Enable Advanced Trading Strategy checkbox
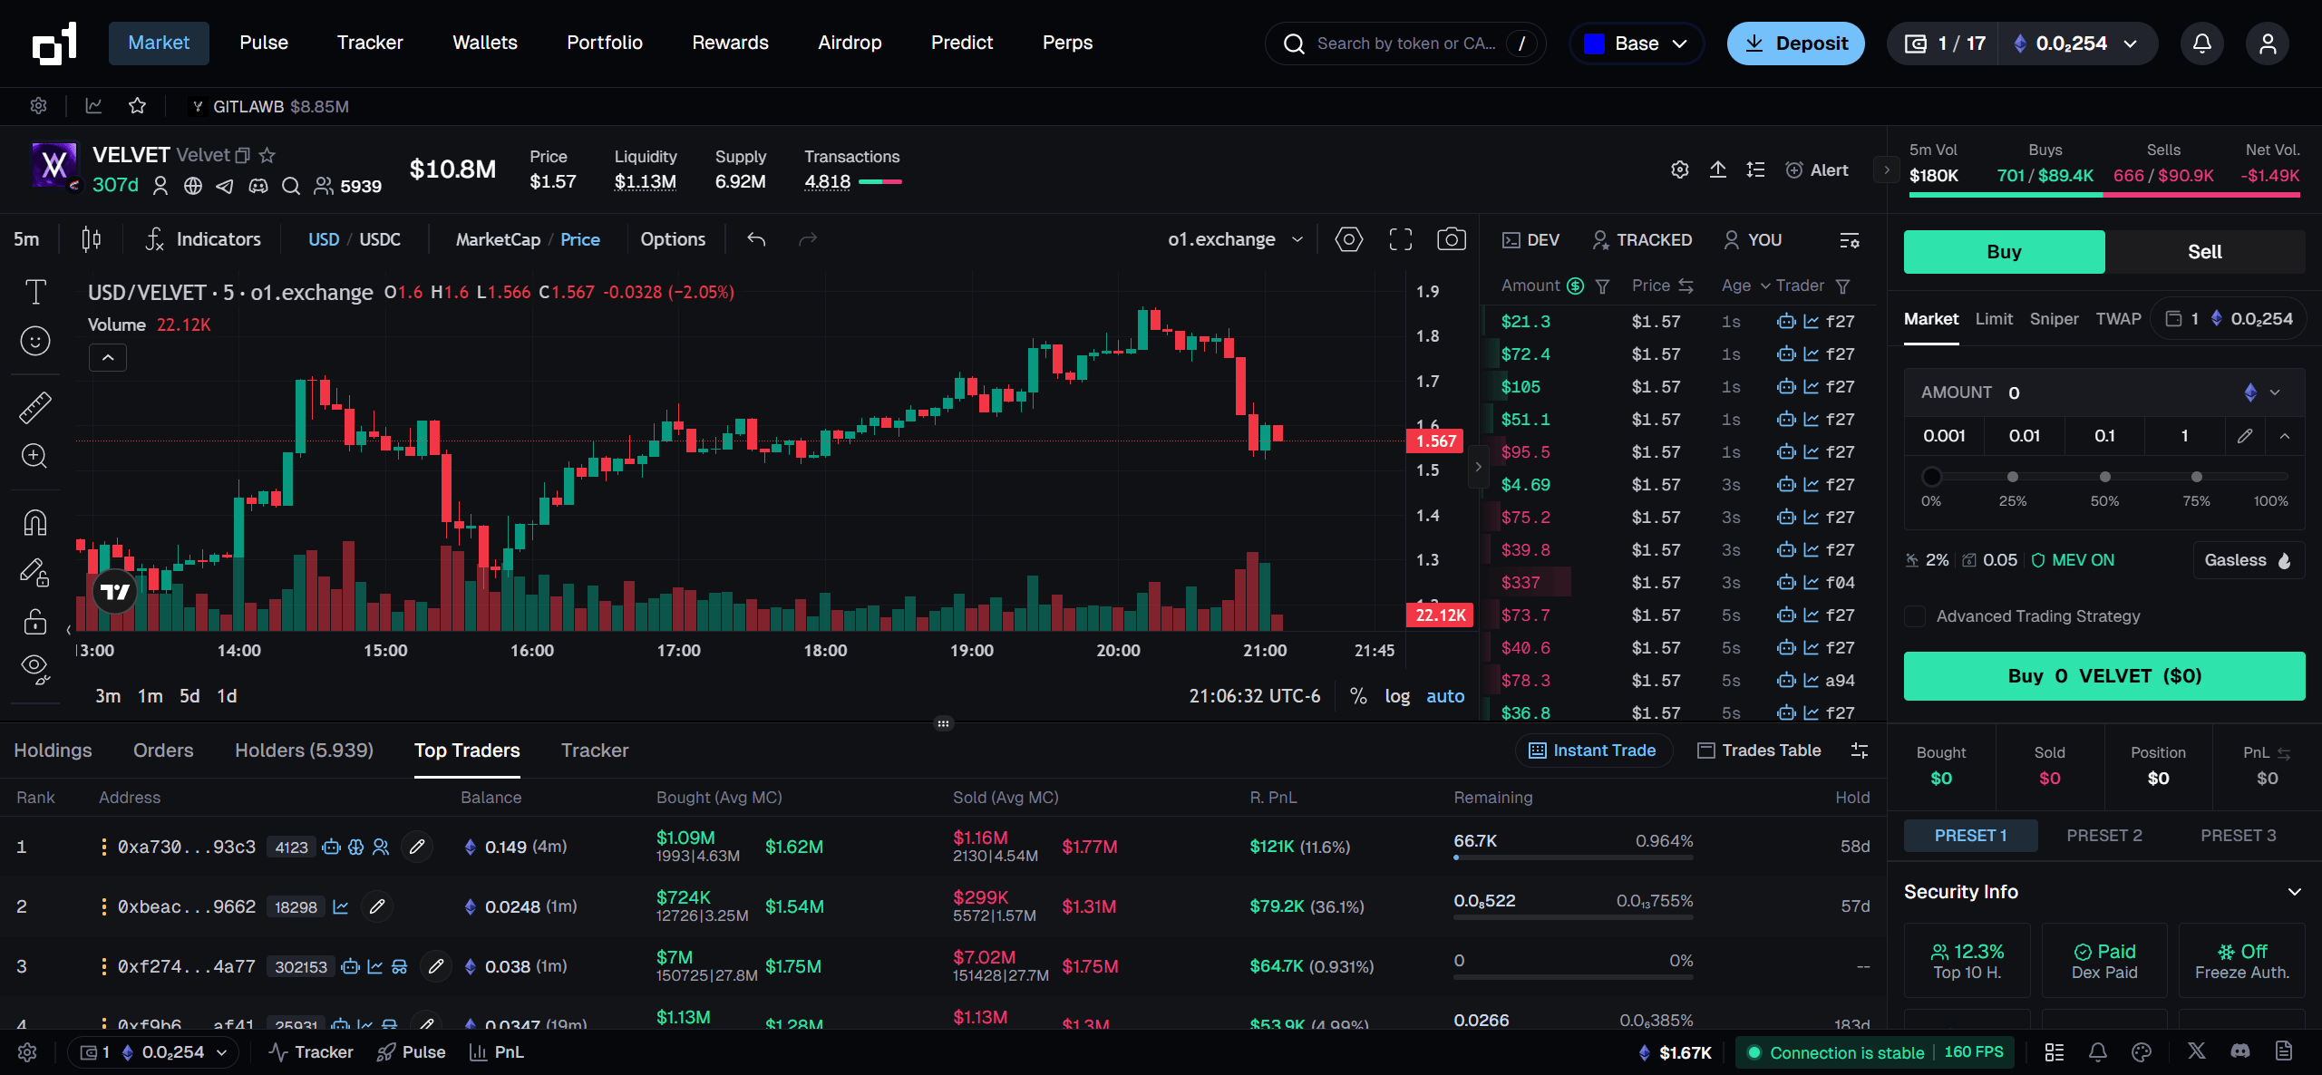This screenshot has height=1075, width=2322. click(1915, 616)
